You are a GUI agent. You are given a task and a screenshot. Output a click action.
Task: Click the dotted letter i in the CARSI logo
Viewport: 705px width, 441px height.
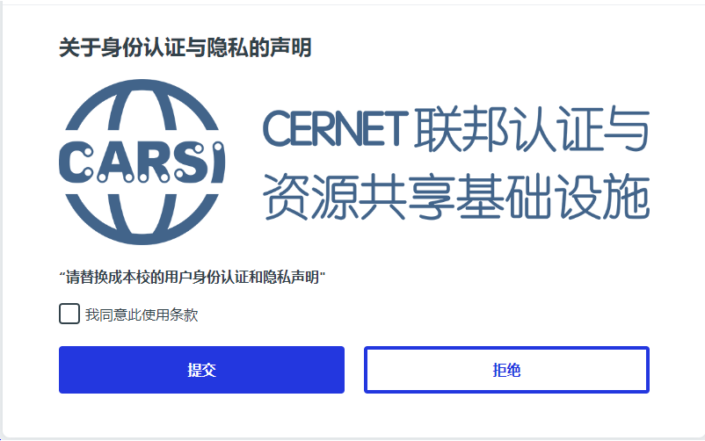click(x=218, y=163)
